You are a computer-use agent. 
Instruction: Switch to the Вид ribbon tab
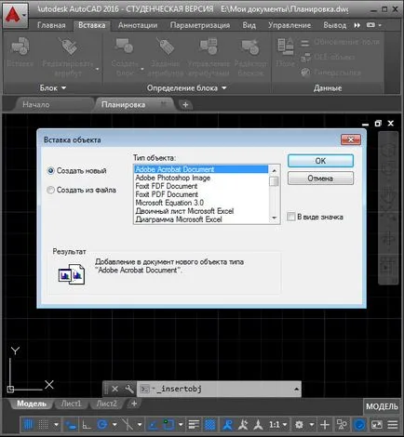click(x=249, y=25)
